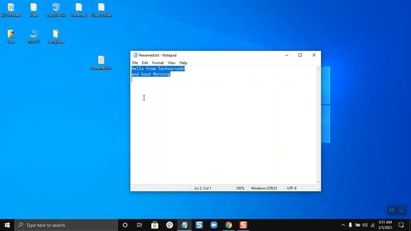Click the 'Type here to search' taskbar box
Viewport: 411px width, 231px height.
click(66, 225)
